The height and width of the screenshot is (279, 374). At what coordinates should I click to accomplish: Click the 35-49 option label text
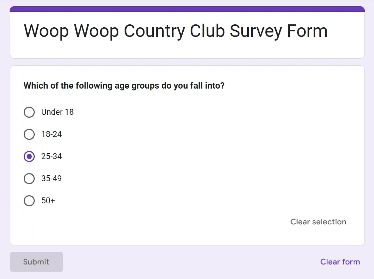click(51, 179)
